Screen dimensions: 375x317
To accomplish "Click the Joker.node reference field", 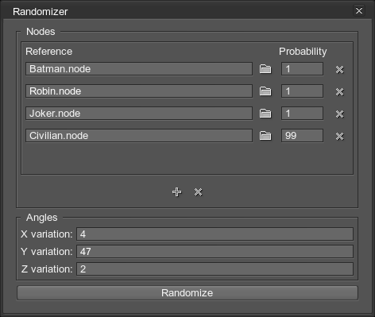I will [x=139, y=114].
